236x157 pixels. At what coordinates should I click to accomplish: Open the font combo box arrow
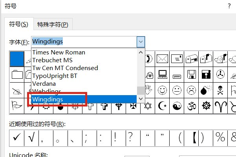pyautogui.click(x=141, y=42)
